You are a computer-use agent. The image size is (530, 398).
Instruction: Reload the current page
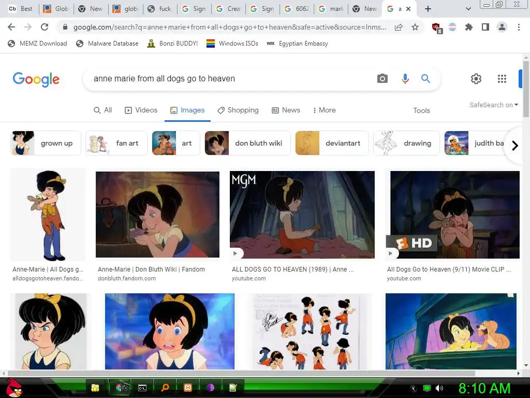(x=45, y=27)
